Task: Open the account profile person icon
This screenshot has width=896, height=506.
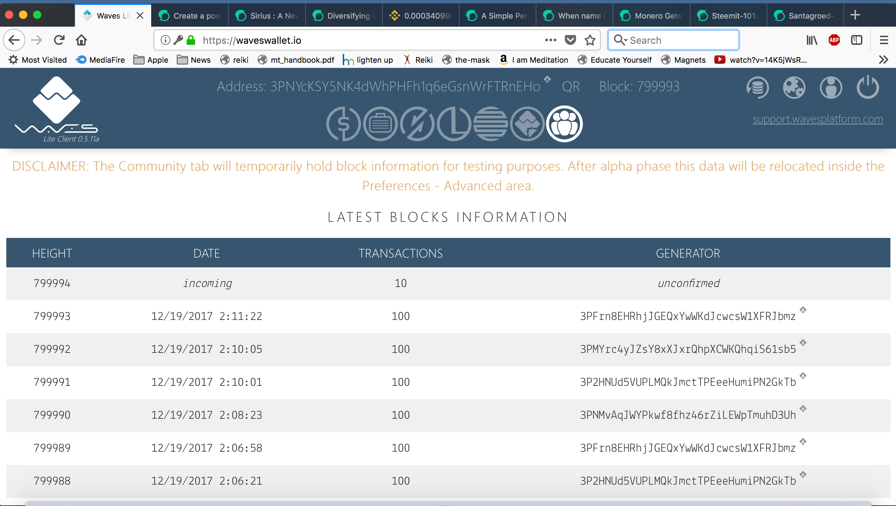Action: [x=831, y=87]
